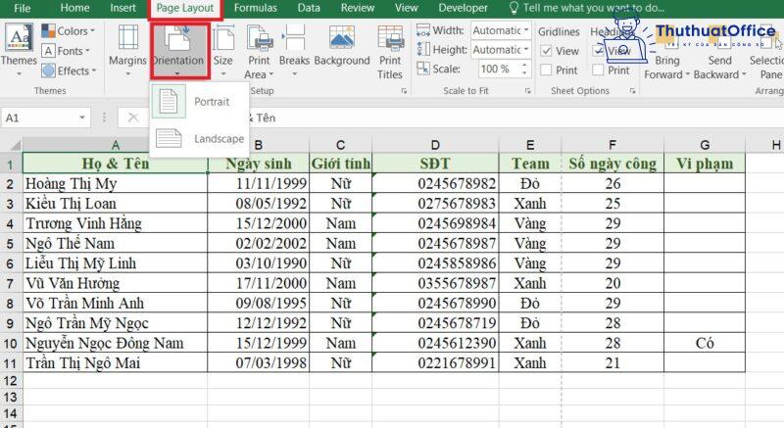Open the paper Size menu
Screen dimensions: 784x428
click(223, 50)
